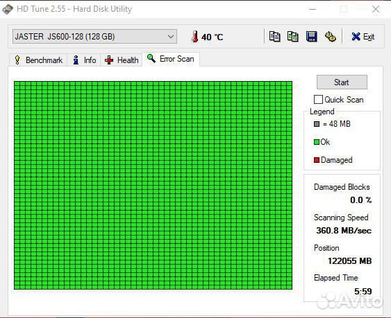
Task: Start the error scan
Action: (342, 82)
